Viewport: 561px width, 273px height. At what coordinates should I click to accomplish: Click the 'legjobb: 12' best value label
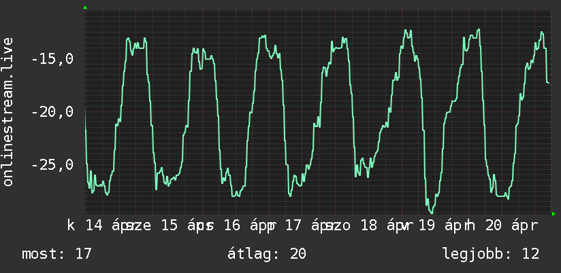click(x=491, y=254)
